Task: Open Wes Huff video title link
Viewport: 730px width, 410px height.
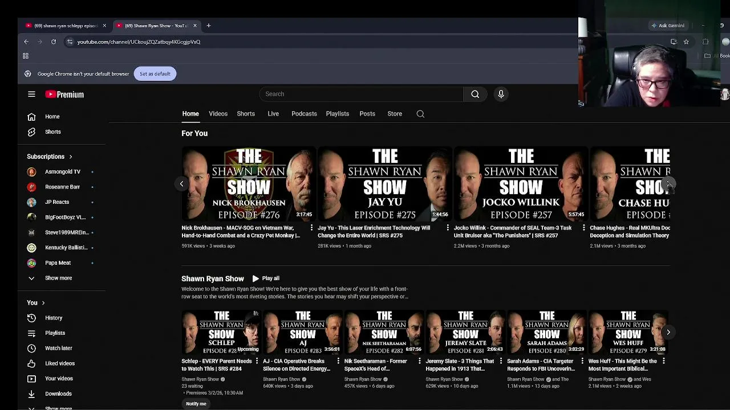Action: [x=622, y=365]
